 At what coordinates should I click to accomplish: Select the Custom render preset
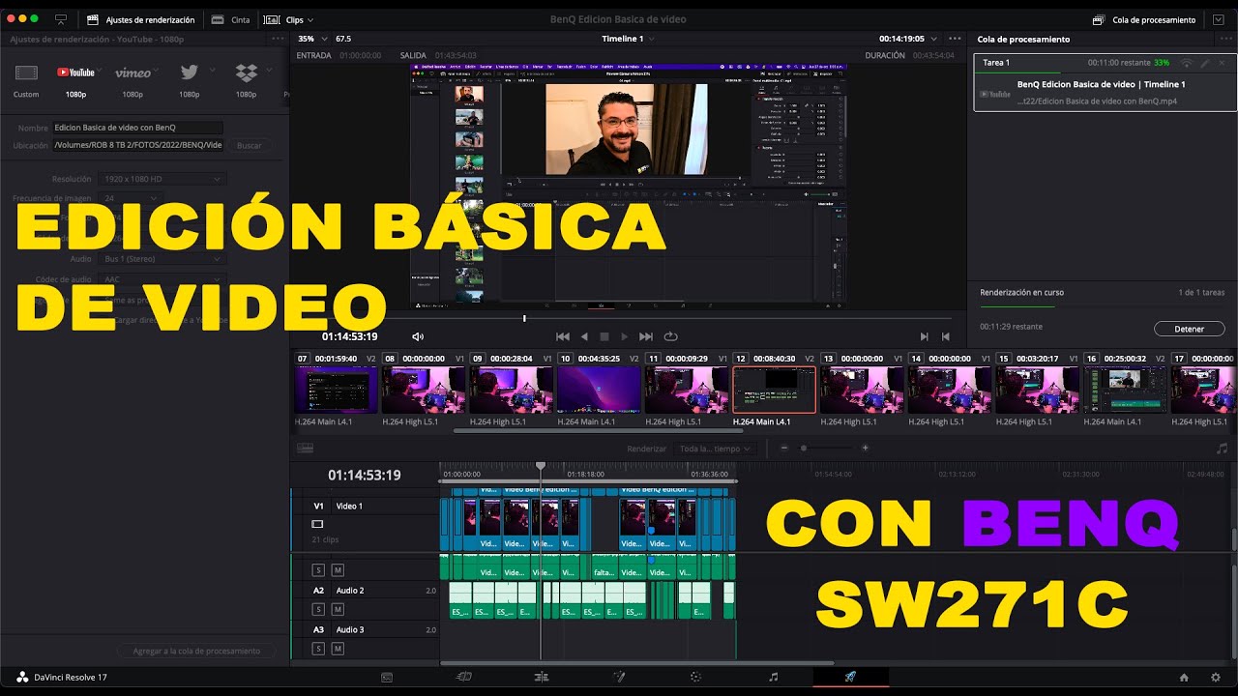pyautogui.click(x=26, y=80)
